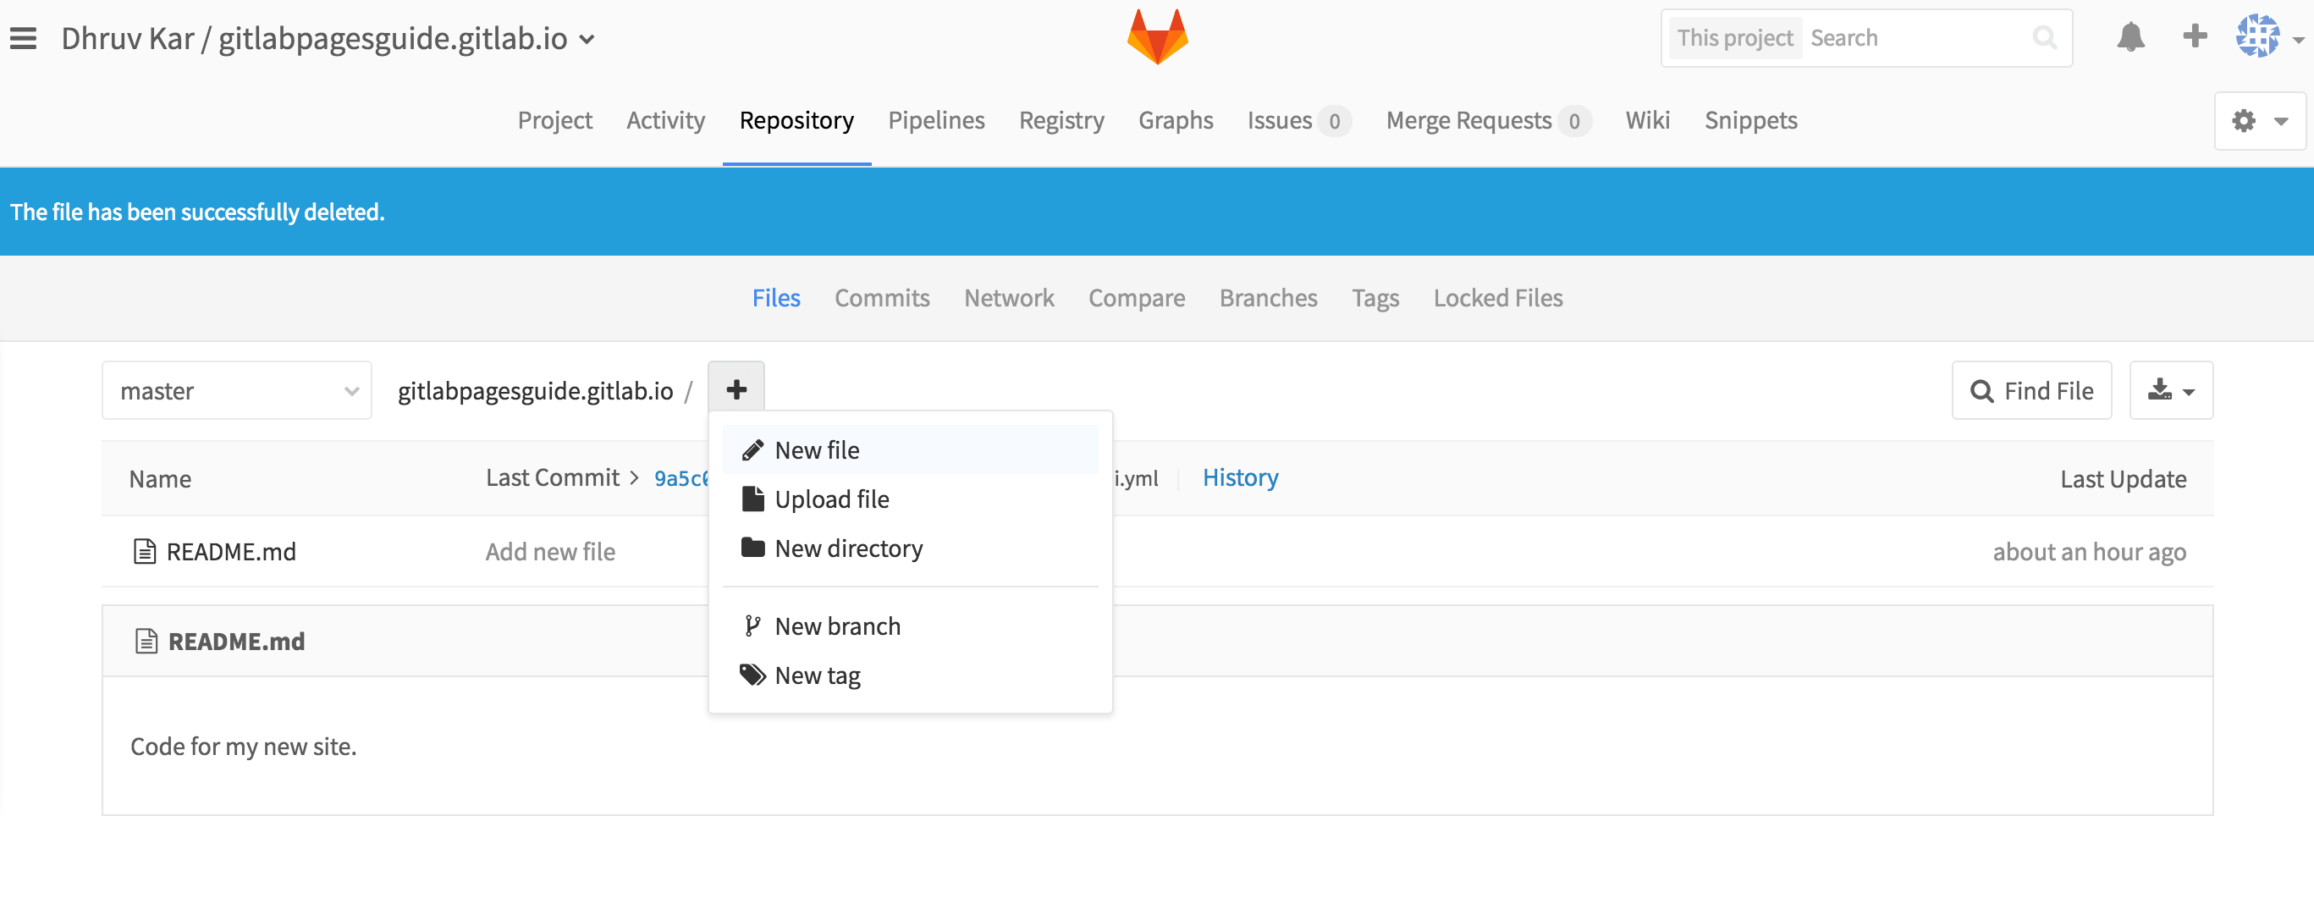
Task: Click the plus button beside repository path
Action: [x=736, y=390]
